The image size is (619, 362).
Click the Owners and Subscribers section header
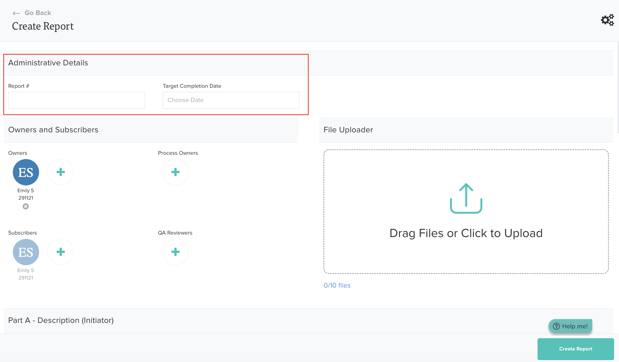click(53, 130)
